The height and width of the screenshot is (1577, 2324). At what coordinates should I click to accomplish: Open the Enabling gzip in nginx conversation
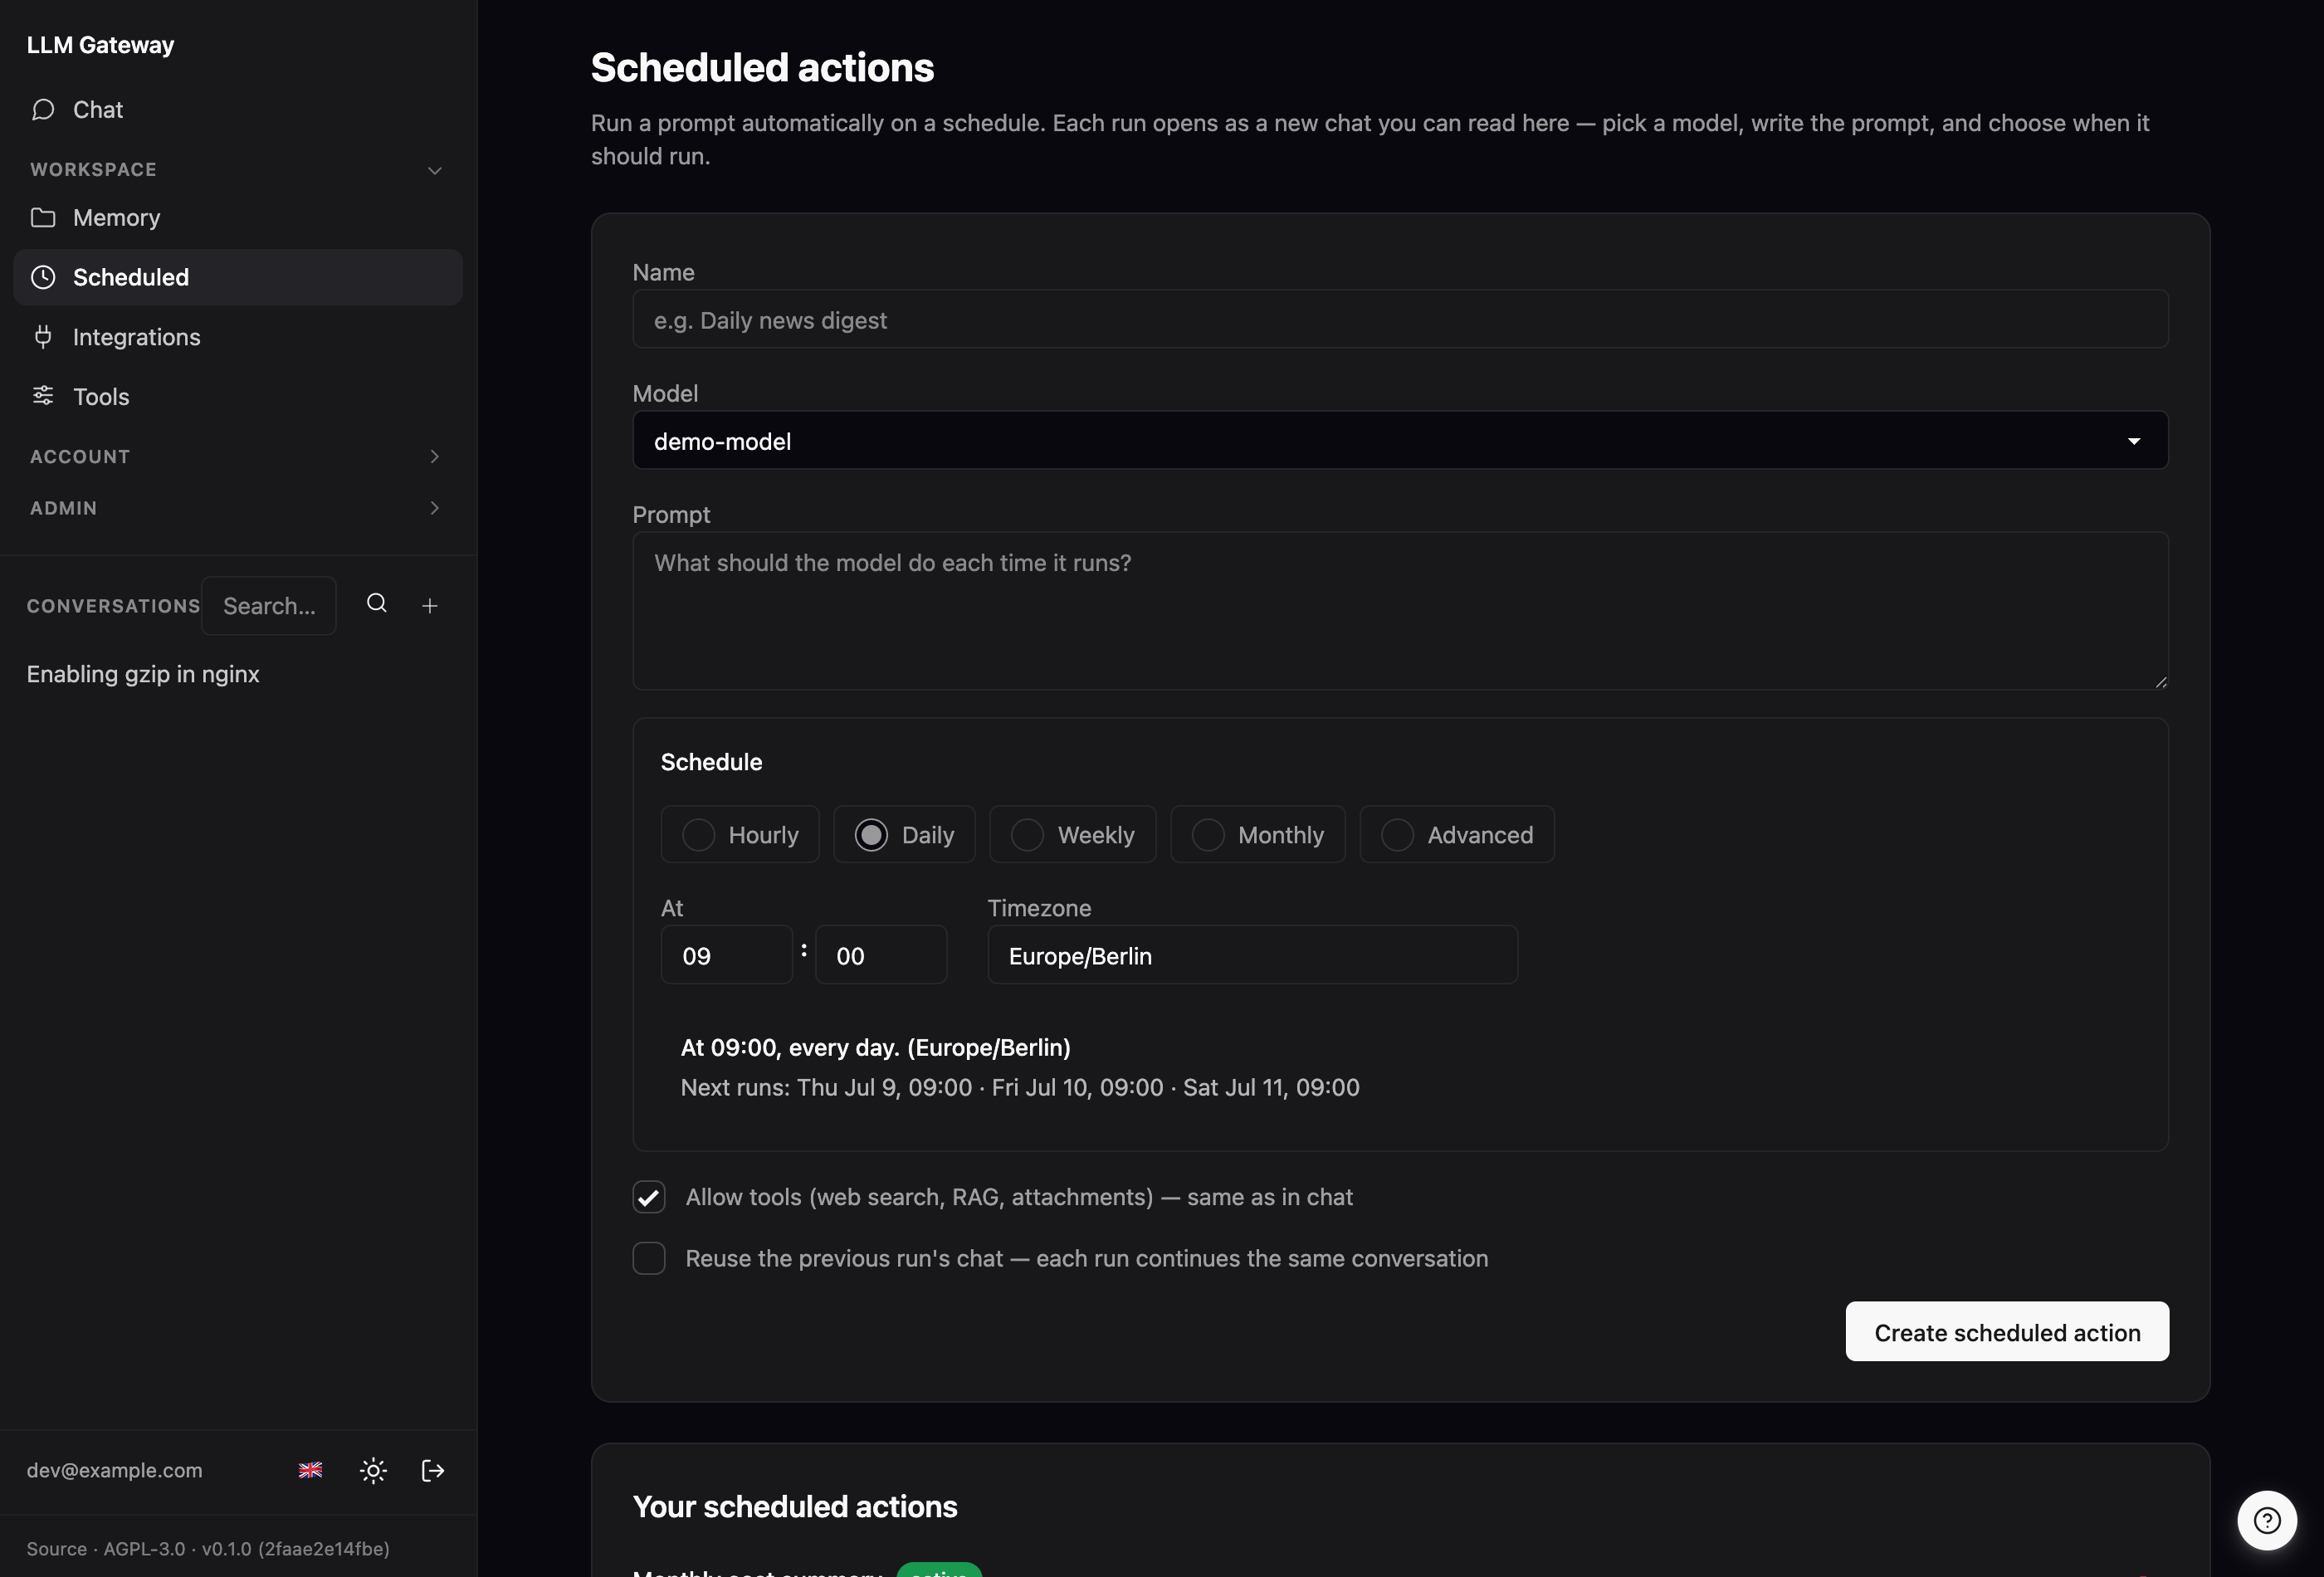pos(143,675)
